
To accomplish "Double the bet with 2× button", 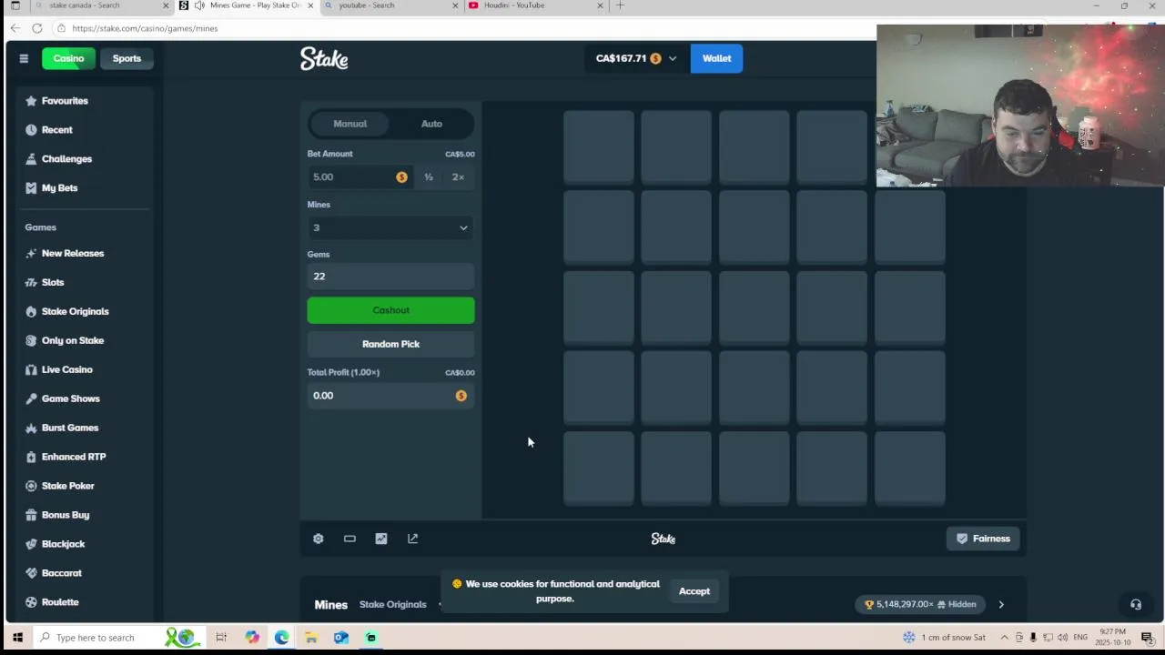I will [458, 177].
